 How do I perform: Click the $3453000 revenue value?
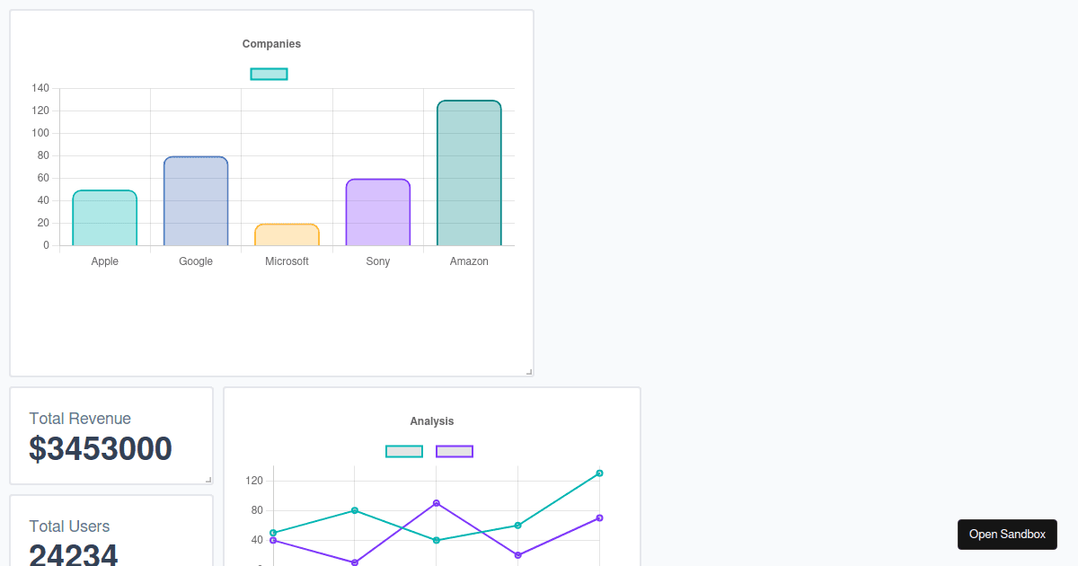101,448
